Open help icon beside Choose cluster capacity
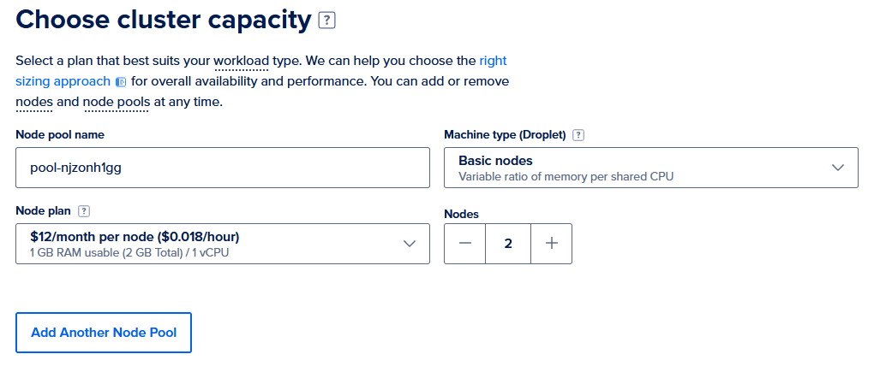The height and width of the screenshot is (366, 880). pyautogui.click(x=326, y=21)
